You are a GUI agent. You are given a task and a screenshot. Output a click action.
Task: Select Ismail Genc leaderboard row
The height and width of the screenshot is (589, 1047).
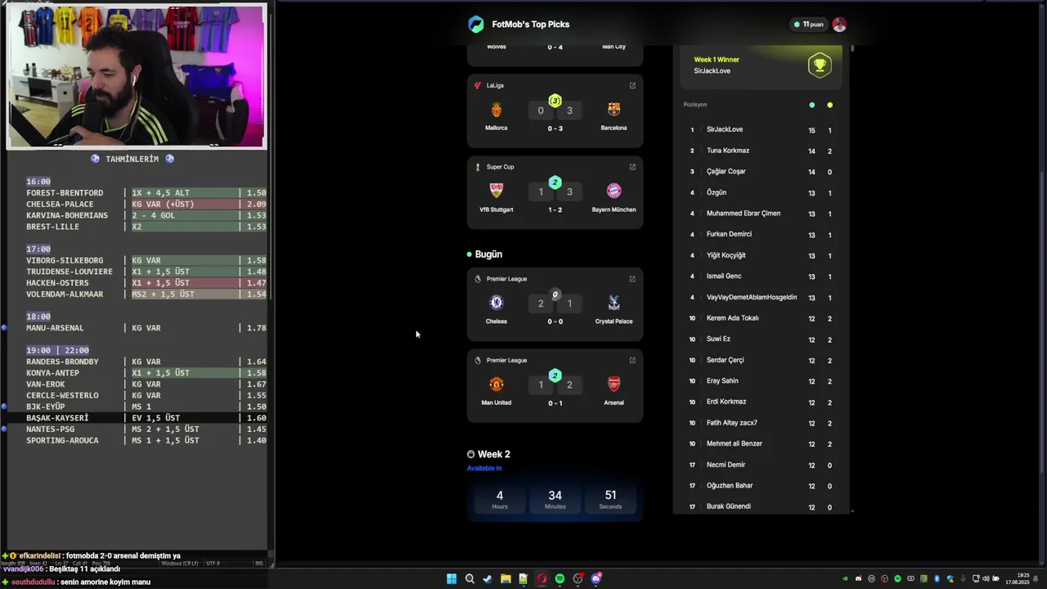pos(761,277)
